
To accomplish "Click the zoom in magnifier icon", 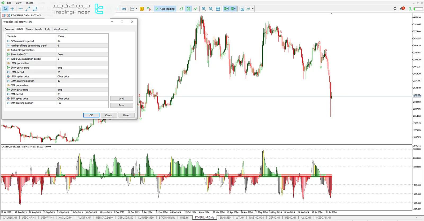I will (204, 9).
